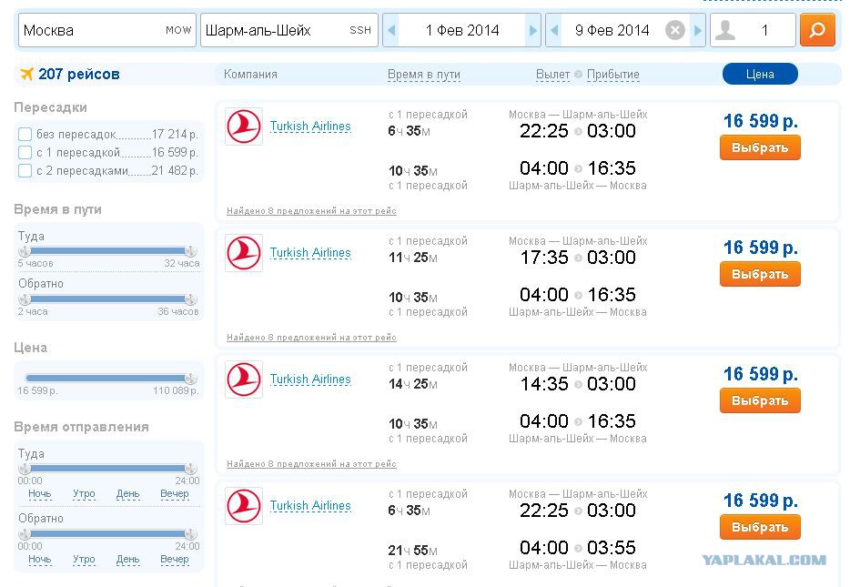
Task: Open Turkish Airlines link in second result
Action: click(310, 253)
